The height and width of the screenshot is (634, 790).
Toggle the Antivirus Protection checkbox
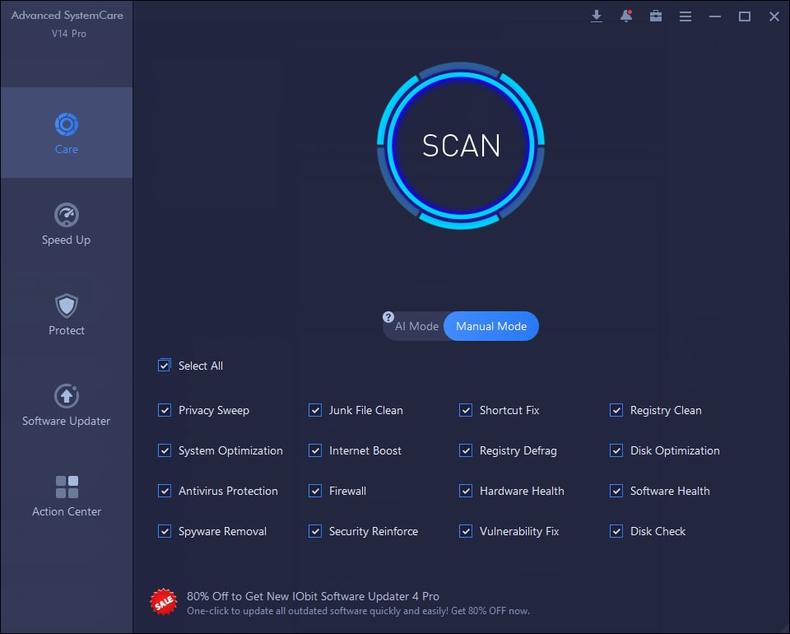165,491
